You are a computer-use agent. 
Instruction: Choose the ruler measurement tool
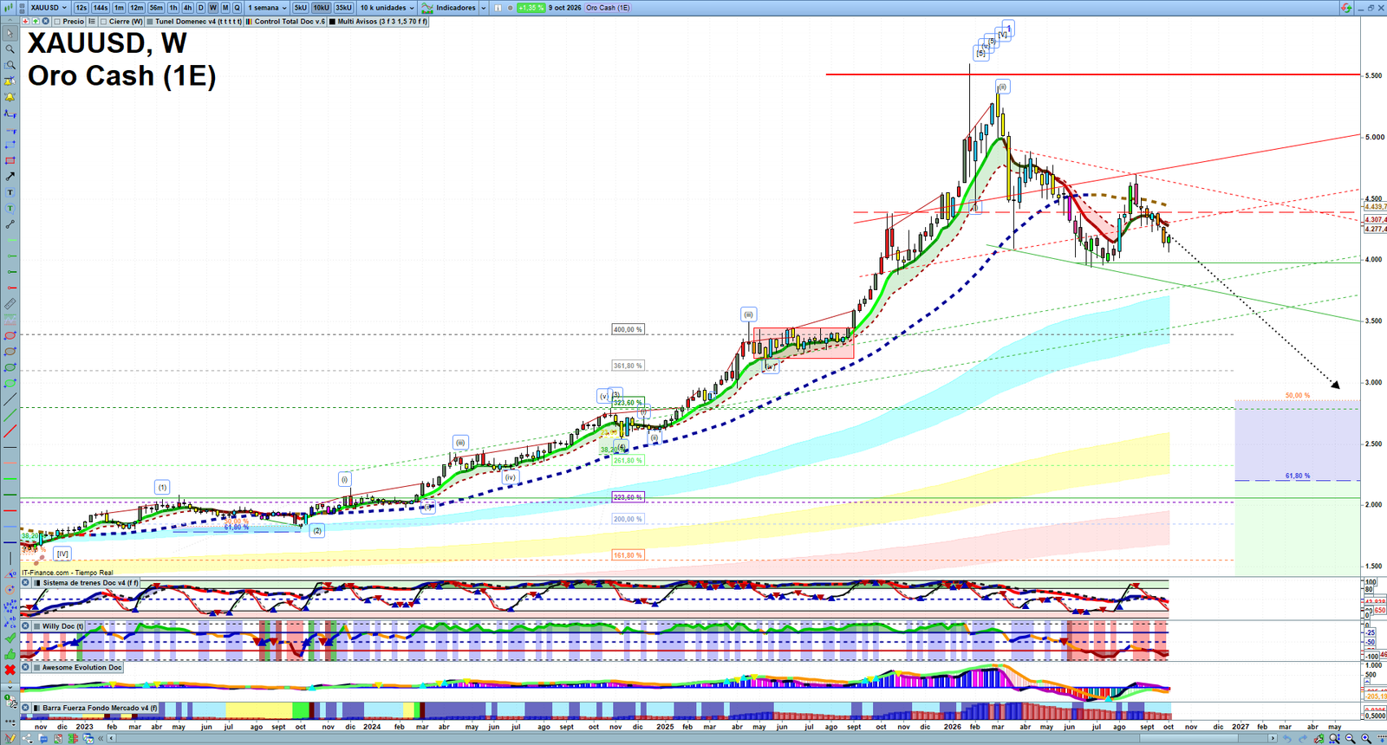pos(10,304)
